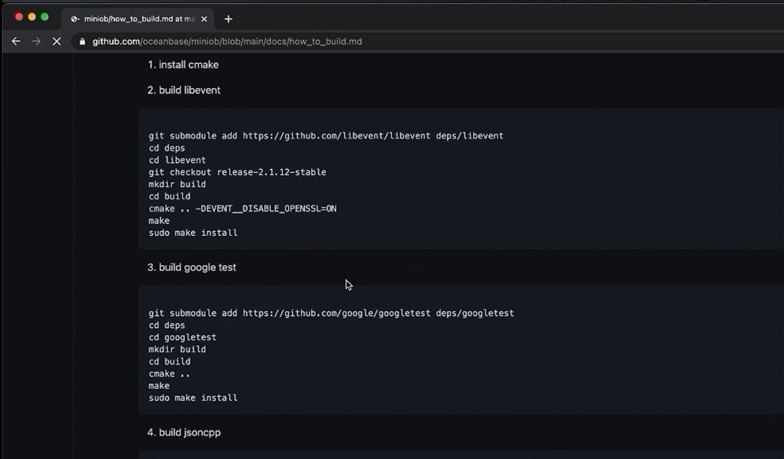Stop the page from loading
Viewport: 784px width, 459px height.
coord(57,42)
